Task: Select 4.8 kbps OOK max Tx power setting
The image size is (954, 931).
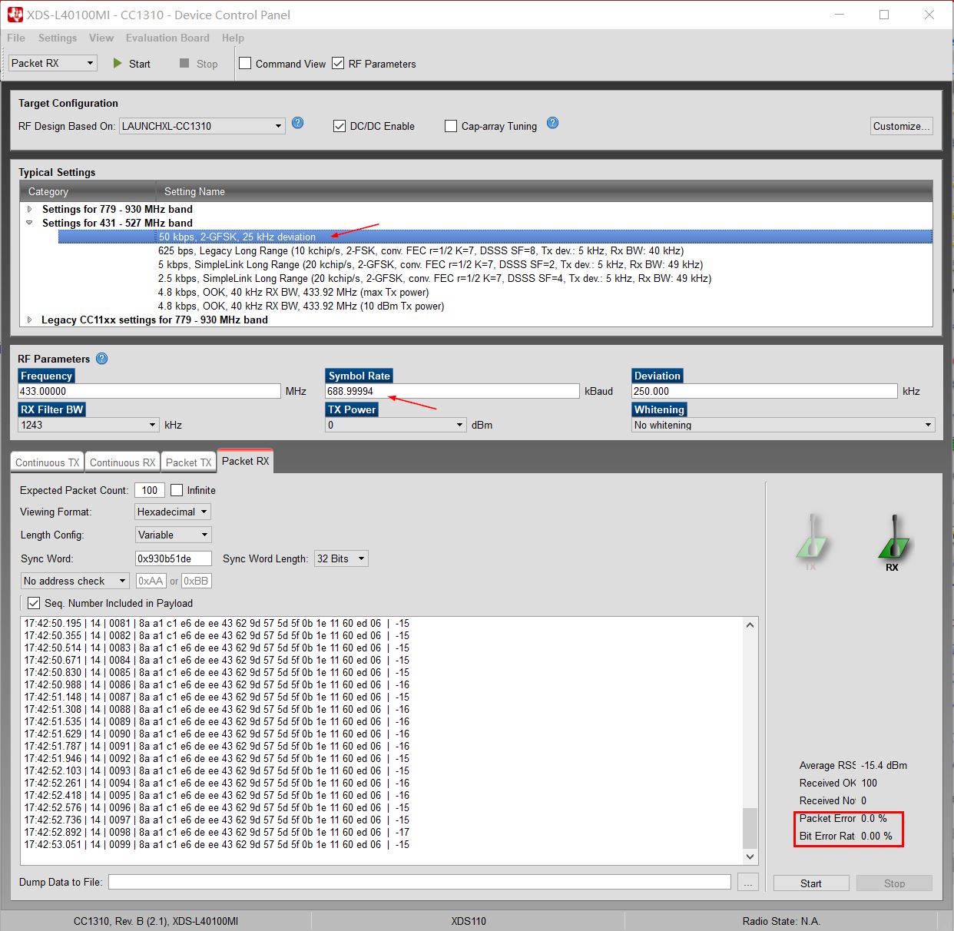Action: [x=293, y=292]
